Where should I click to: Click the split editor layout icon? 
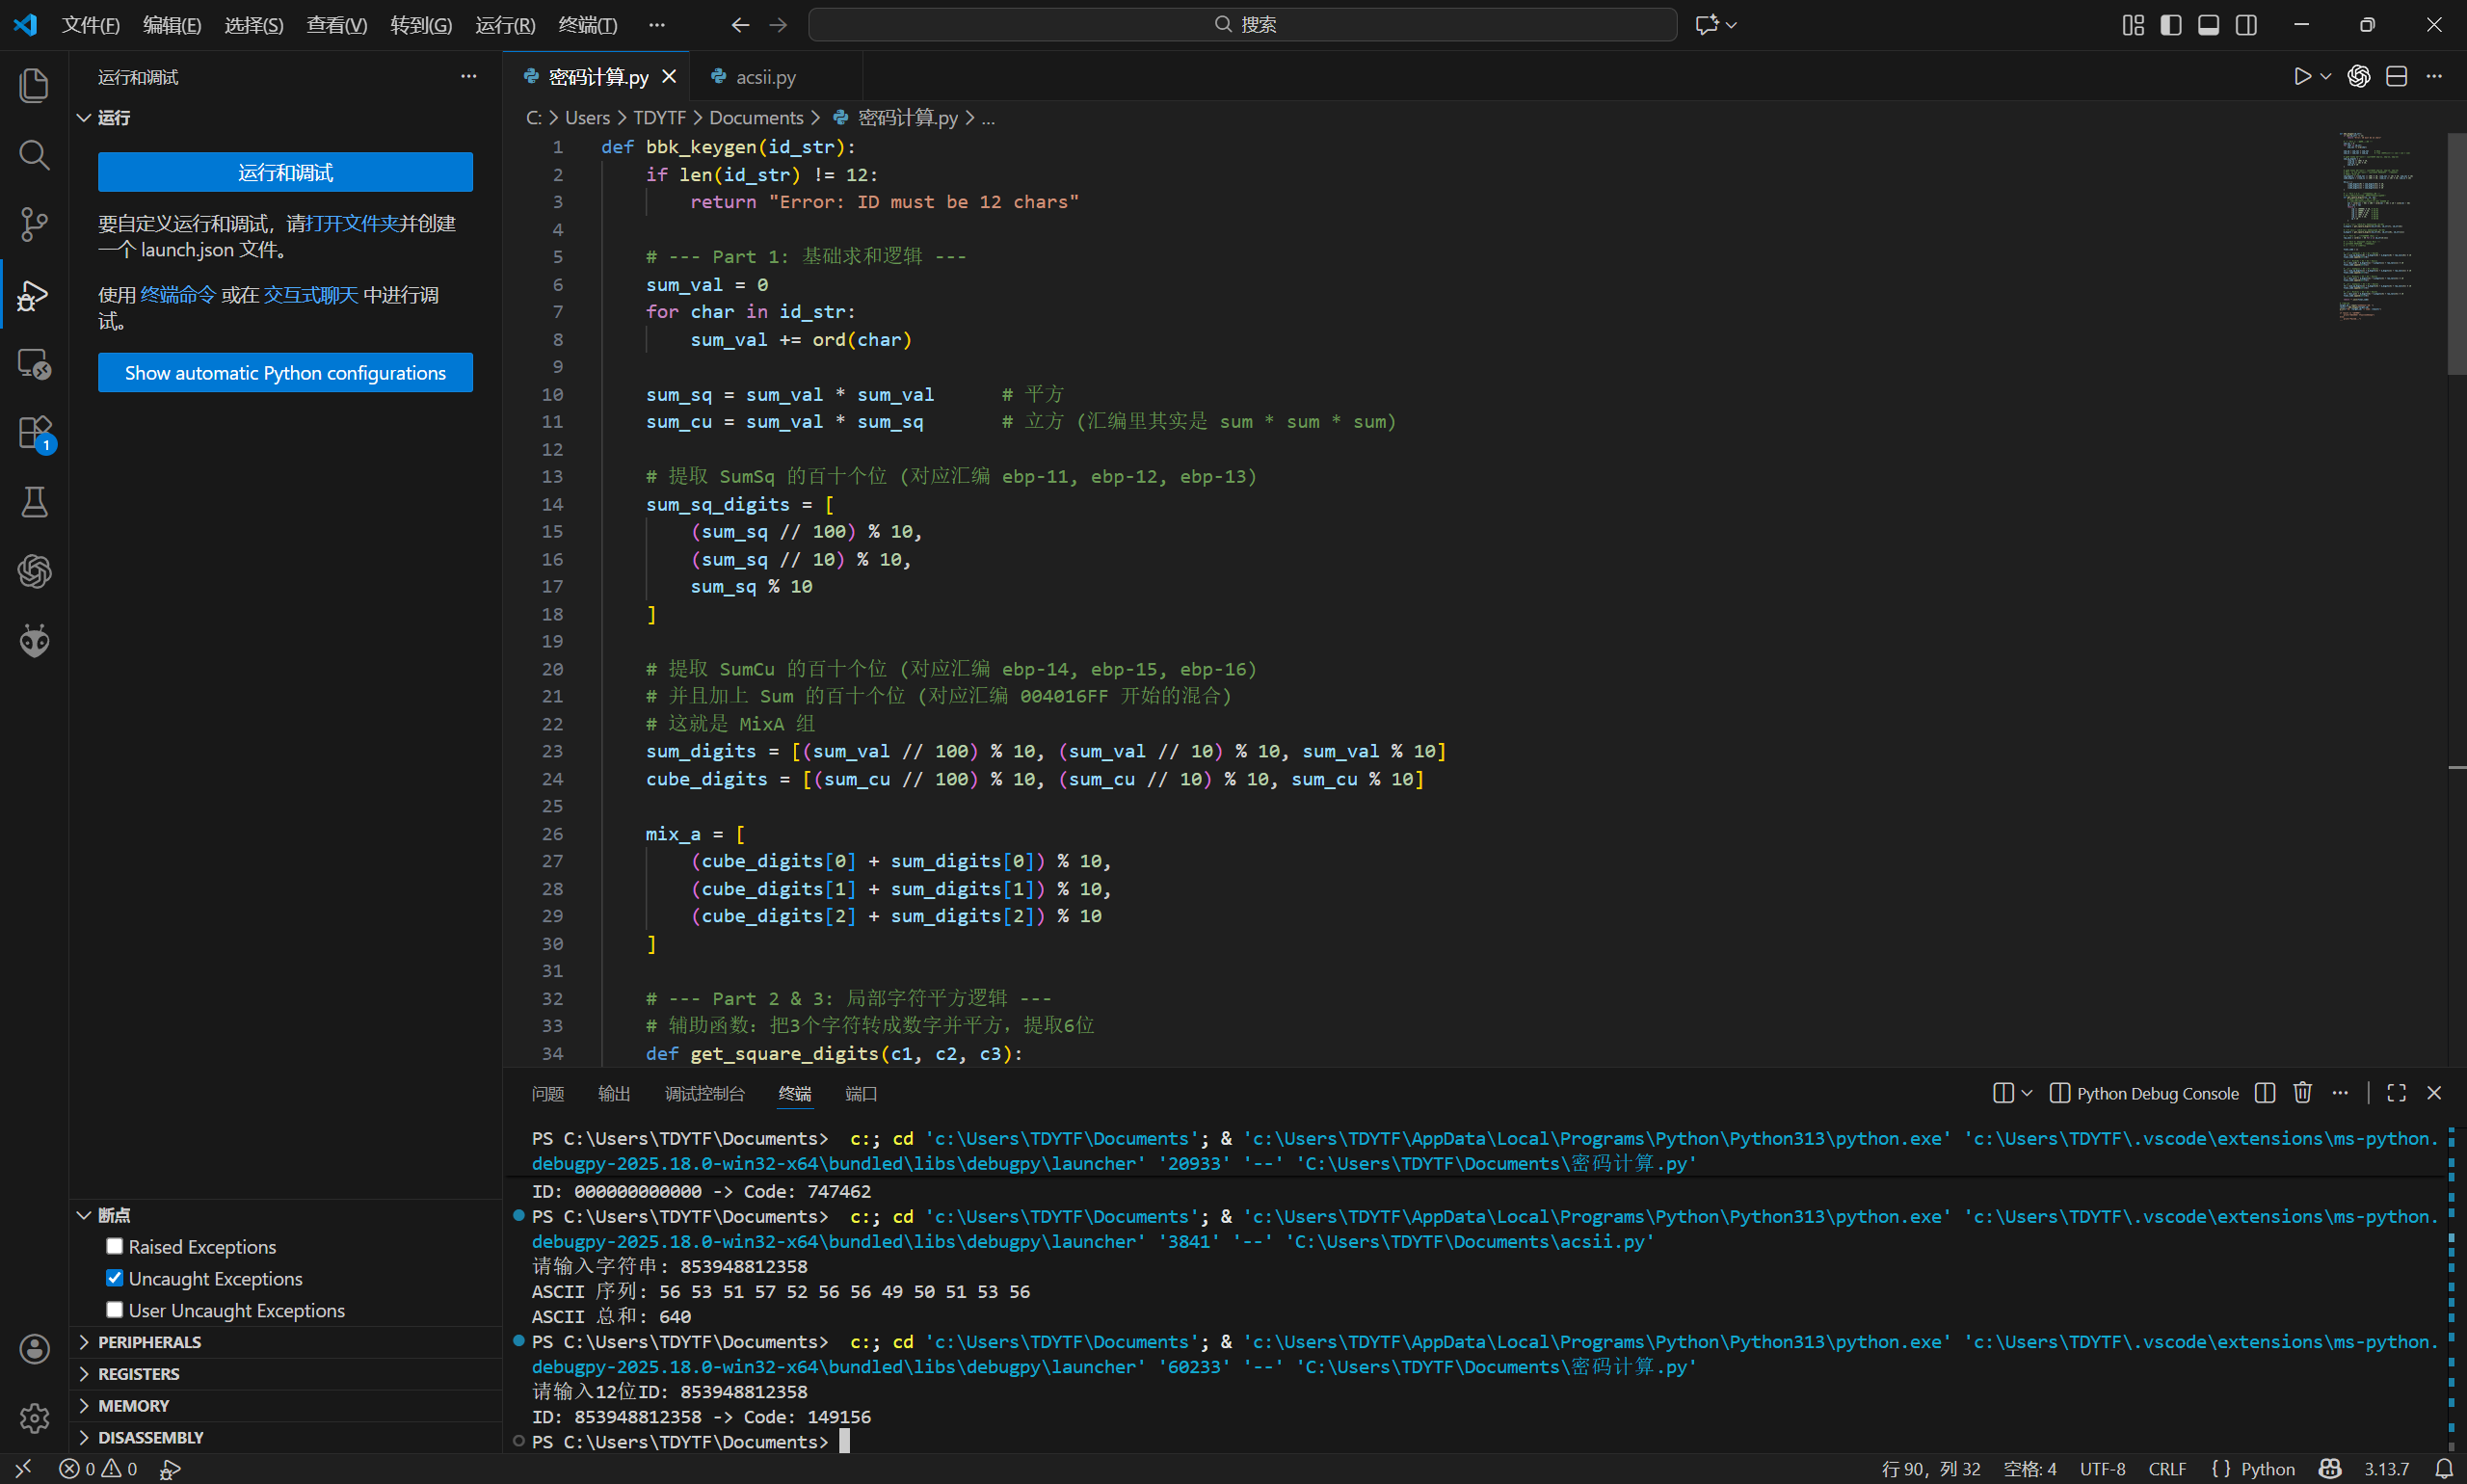2397,77
